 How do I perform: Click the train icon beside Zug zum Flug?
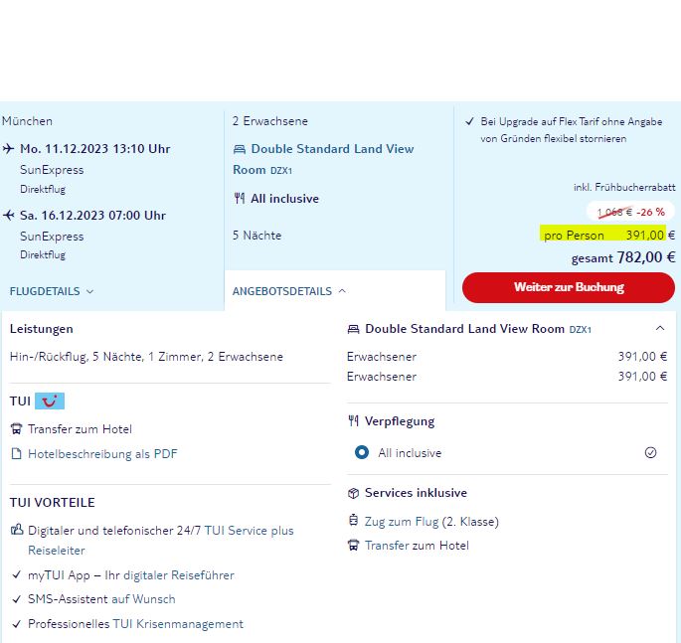(354, 520)
